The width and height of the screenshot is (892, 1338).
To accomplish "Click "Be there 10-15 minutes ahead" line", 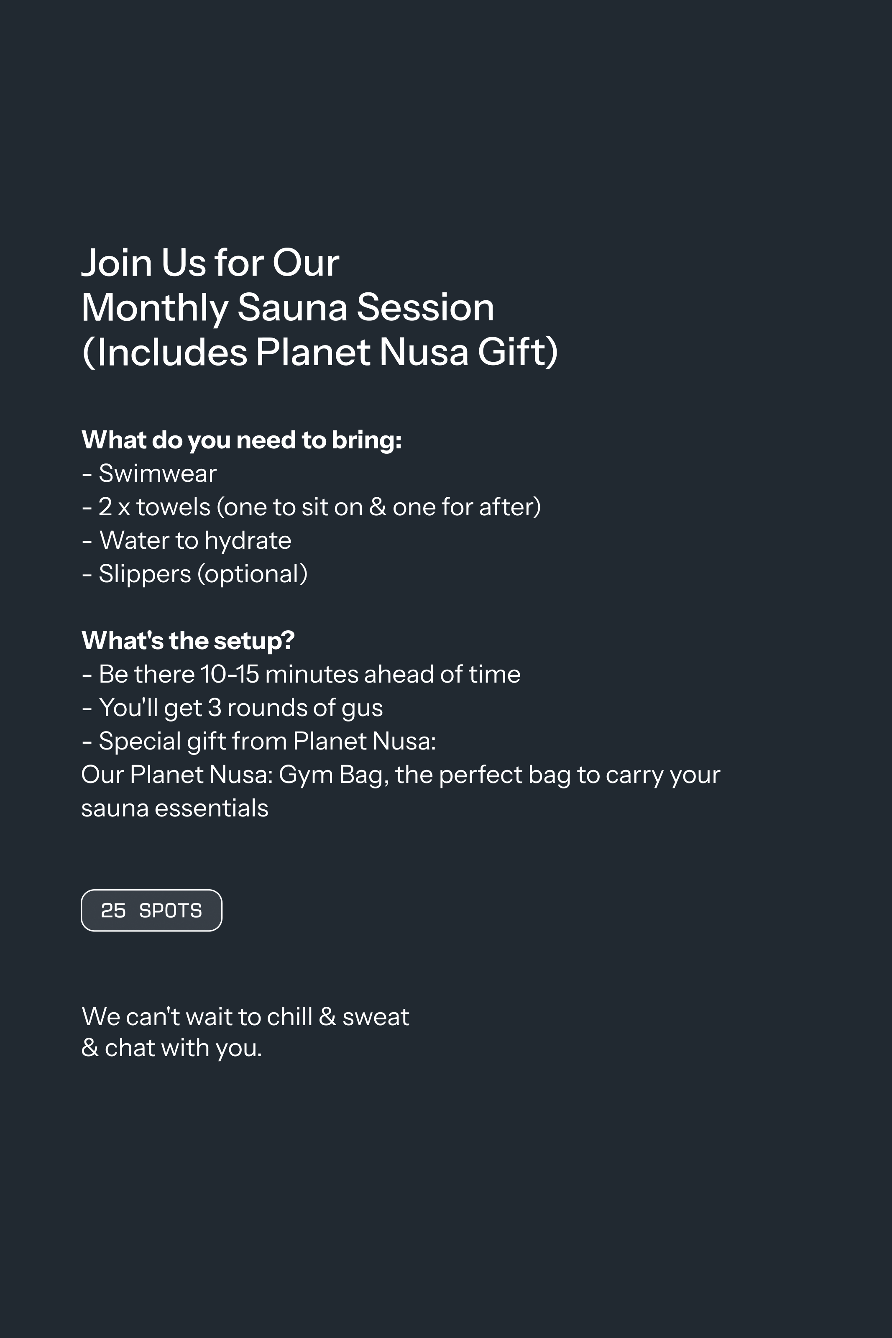I will tap(301, 674).
